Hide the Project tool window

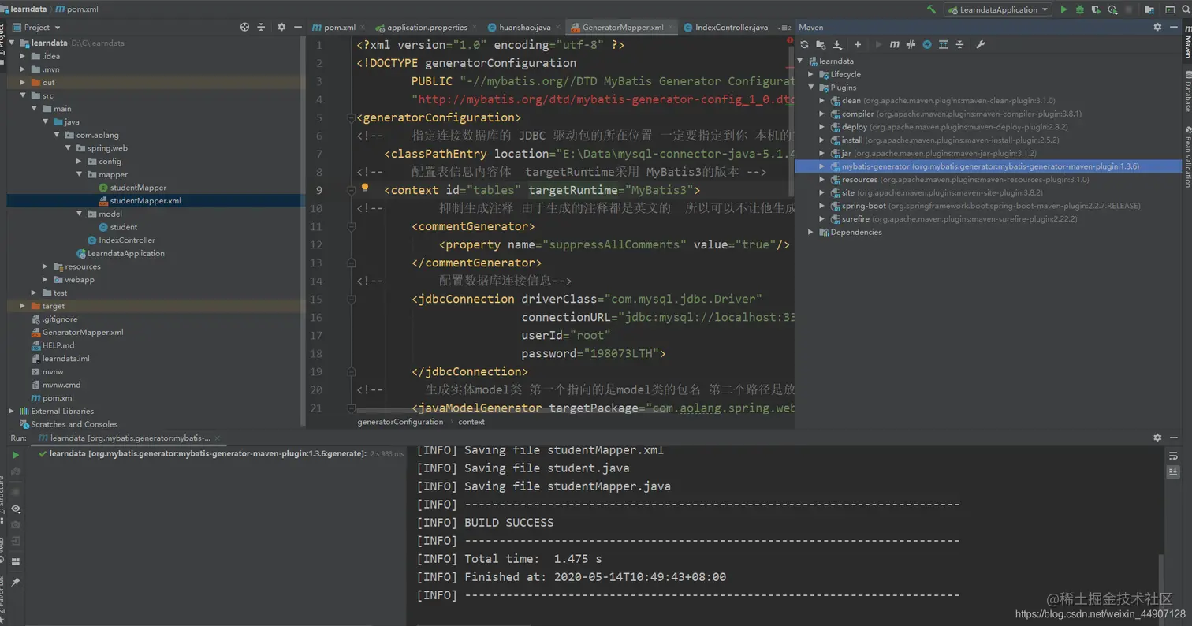click(x=297, y=27)
